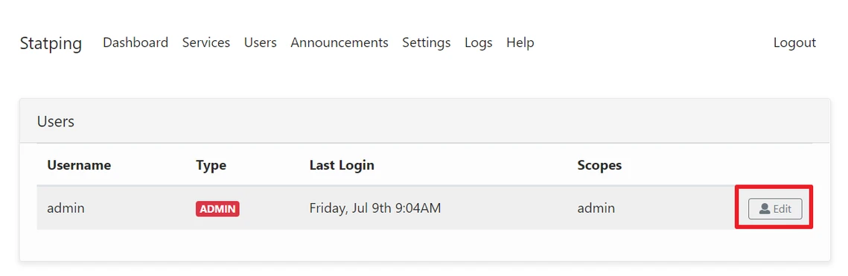
Task: Open the Help page
Action: point(520,42)
